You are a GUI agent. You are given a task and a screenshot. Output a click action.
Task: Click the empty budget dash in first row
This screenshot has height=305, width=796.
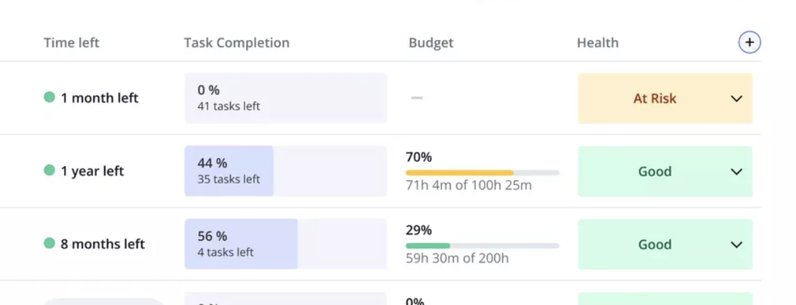click(x=417, y=98)
